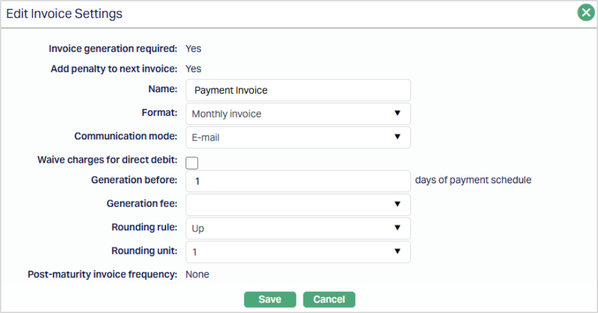The width and height of the screenshot is (598, 313).
Task: Open the empty Generation fee dropdown
Action: tap(298, 204)
